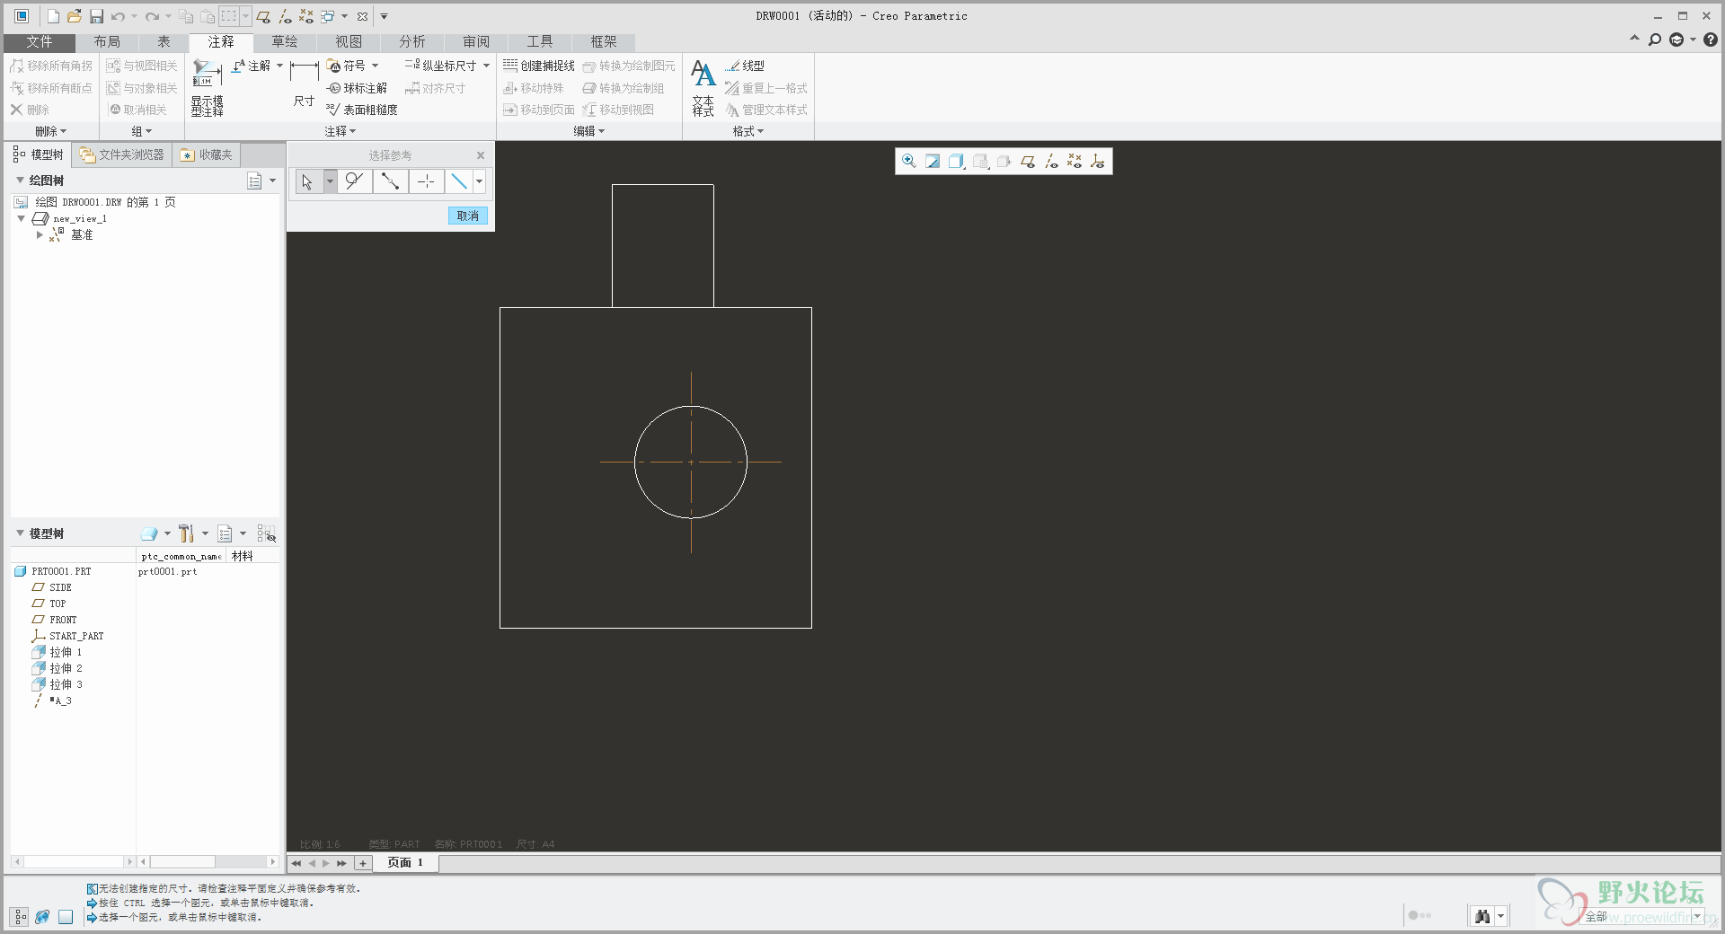Collapse the new_view_1 tree node
The width and height of the screenshot is (1725, 934).
(21, 218)
